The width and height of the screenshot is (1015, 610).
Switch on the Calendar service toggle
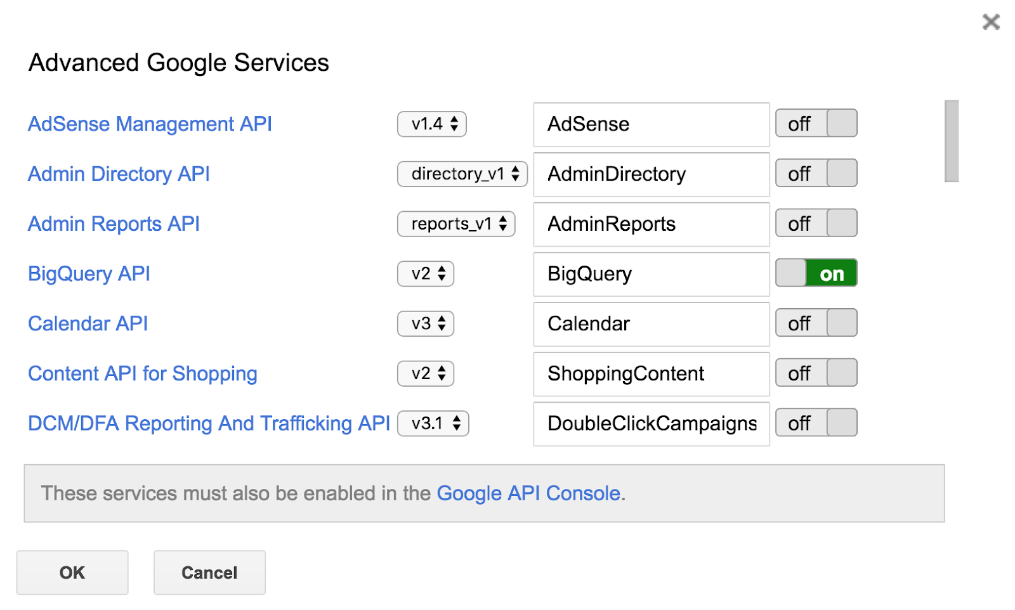816,323
